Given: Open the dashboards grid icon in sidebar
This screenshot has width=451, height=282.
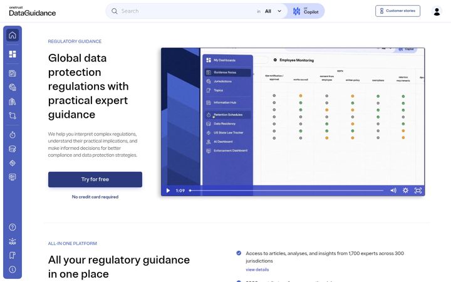Looking at the screenshot, I should 13,54.
